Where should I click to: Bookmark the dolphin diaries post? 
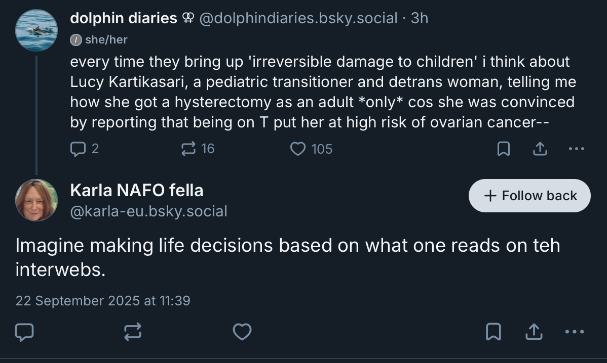click(x=503, y=149)
